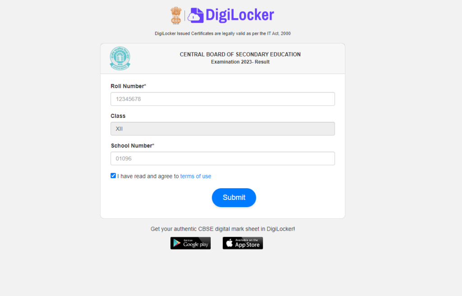The width and height of the screenshot is (462, 296).
Task: Click the Roll Number label
Action: coord(129,86)
